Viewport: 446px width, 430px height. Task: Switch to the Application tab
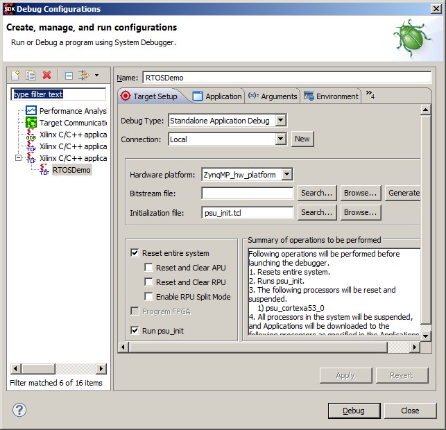point(216,96)
